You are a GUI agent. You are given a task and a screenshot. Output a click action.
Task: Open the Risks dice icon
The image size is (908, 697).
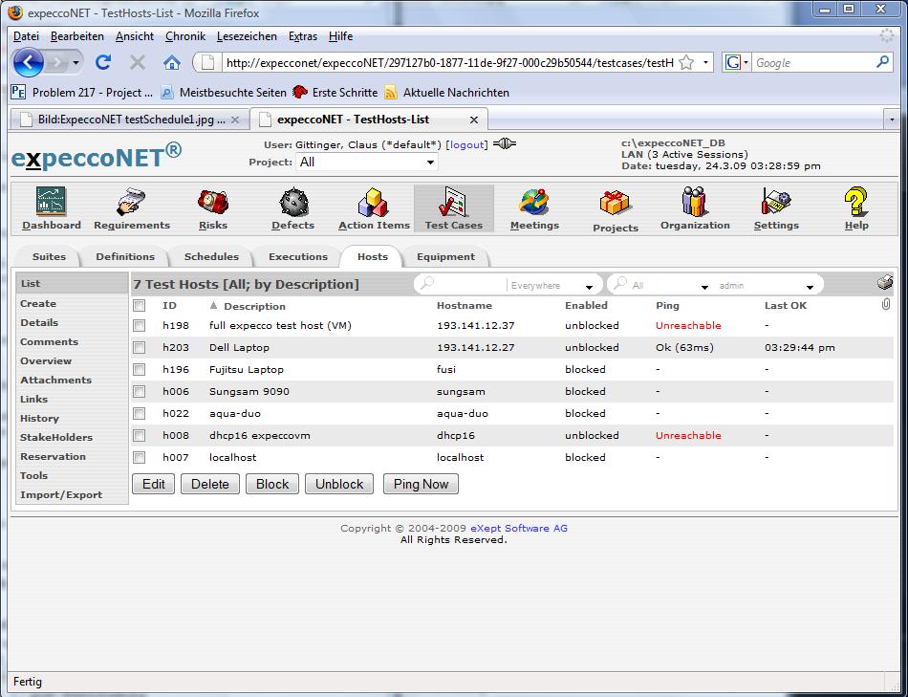point(212,202)
